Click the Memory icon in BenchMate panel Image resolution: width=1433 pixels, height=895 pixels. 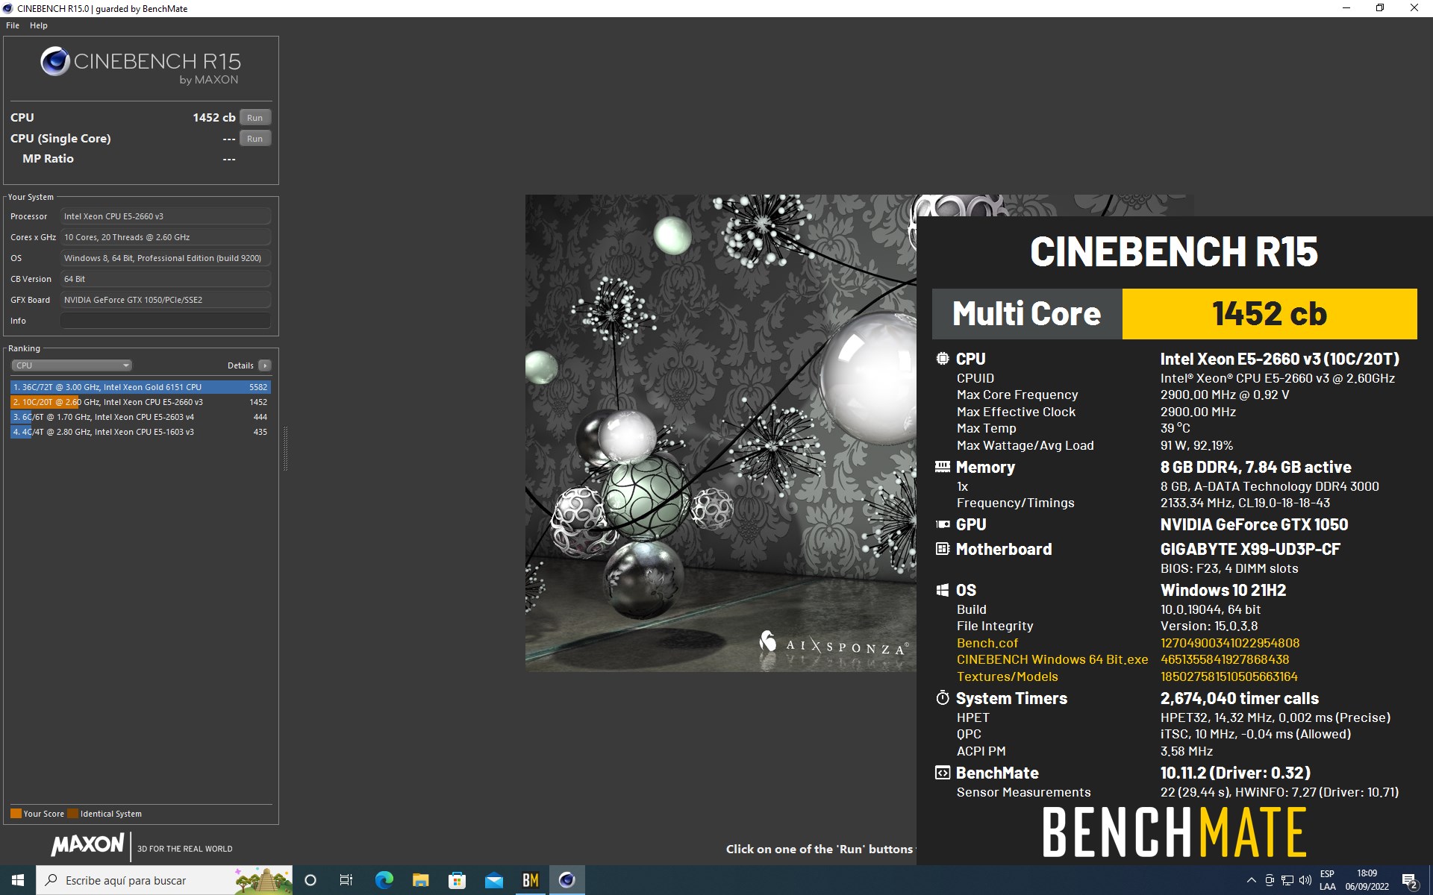point(943,467)
